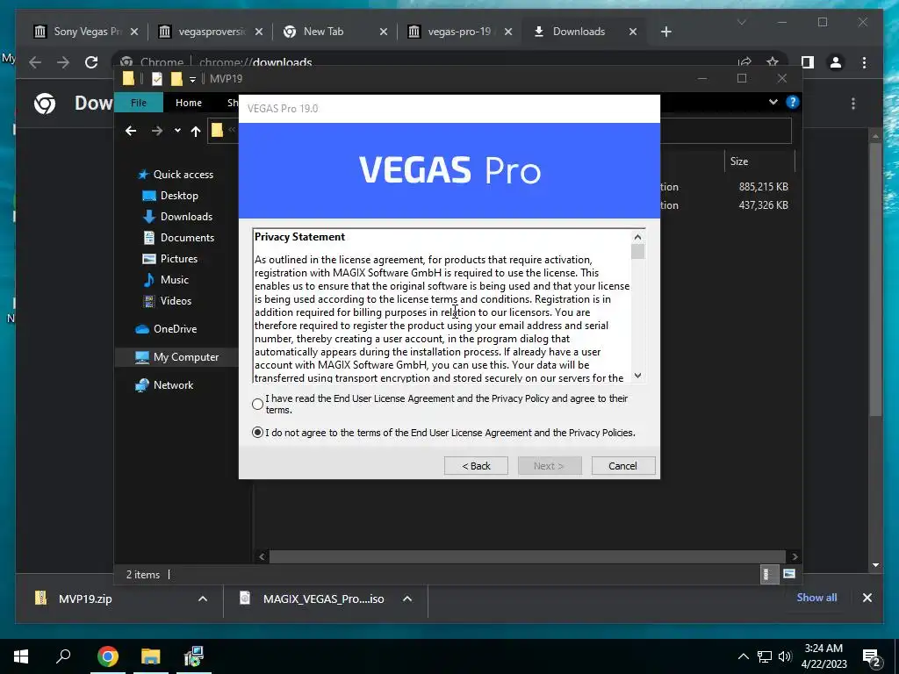Expand the File Explorer ribbon chevron

(x=773, y=102)
